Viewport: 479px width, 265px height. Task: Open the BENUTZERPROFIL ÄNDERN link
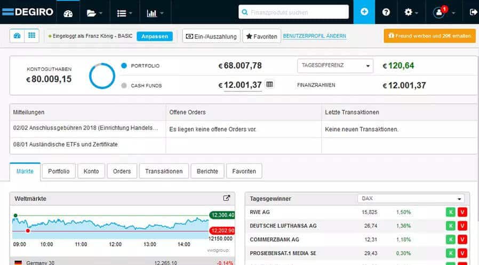[x=314, y=36]
